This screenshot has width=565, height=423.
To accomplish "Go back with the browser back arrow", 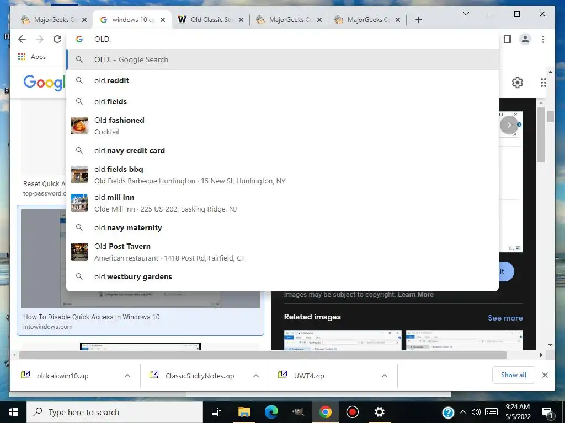I will click(x=22, y=39).
